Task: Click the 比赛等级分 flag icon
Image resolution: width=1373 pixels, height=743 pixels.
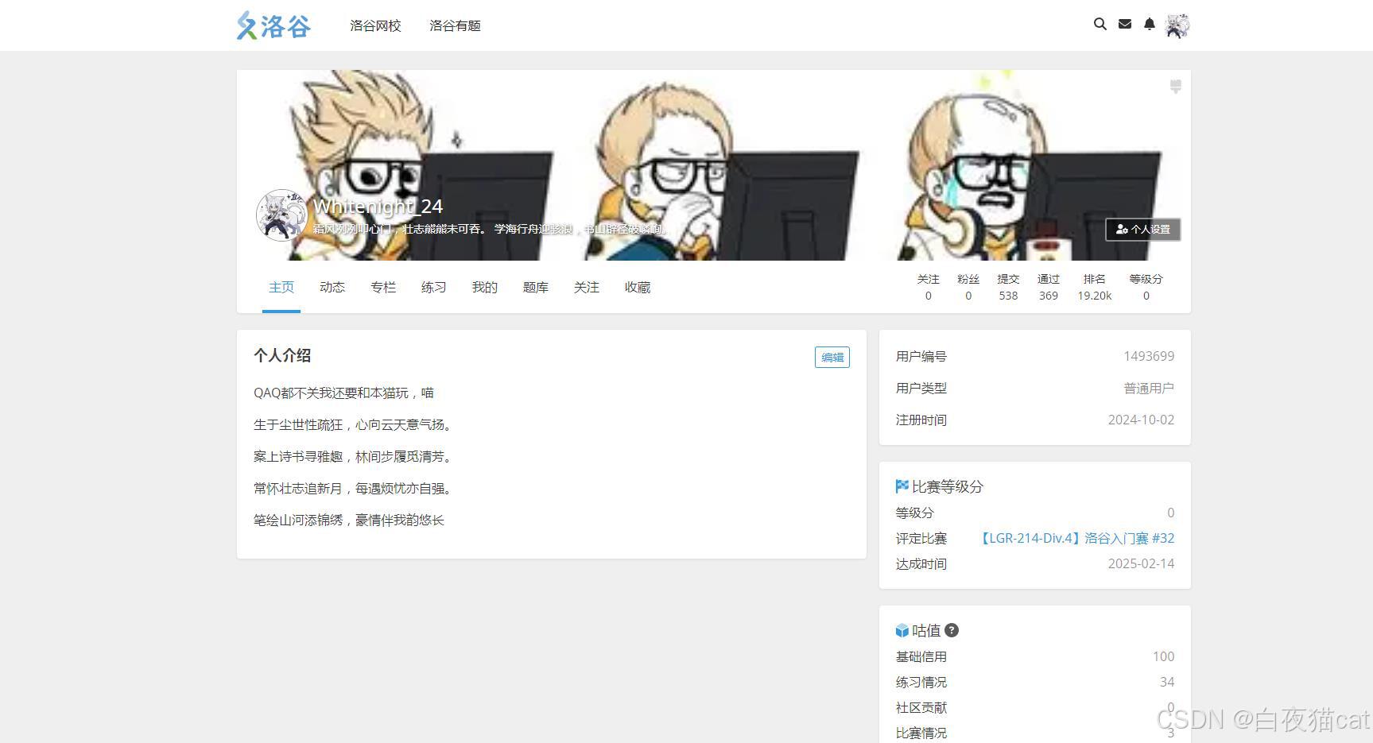Action: click(902, 486)
